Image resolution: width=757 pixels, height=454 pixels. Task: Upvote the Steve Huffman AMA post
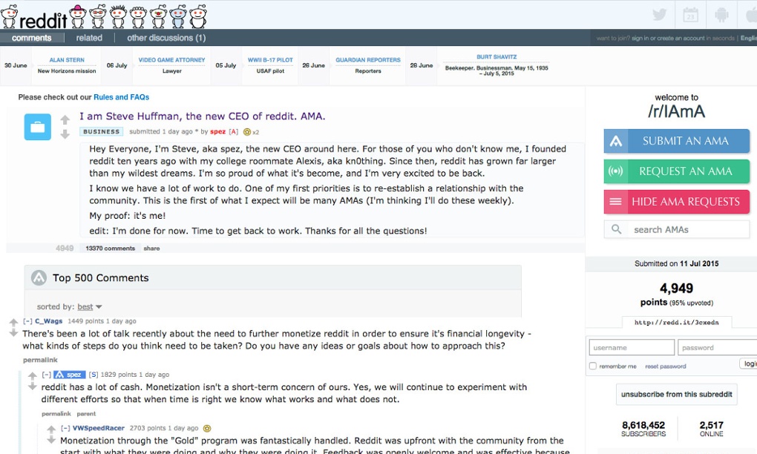click(x=65, y=119)
